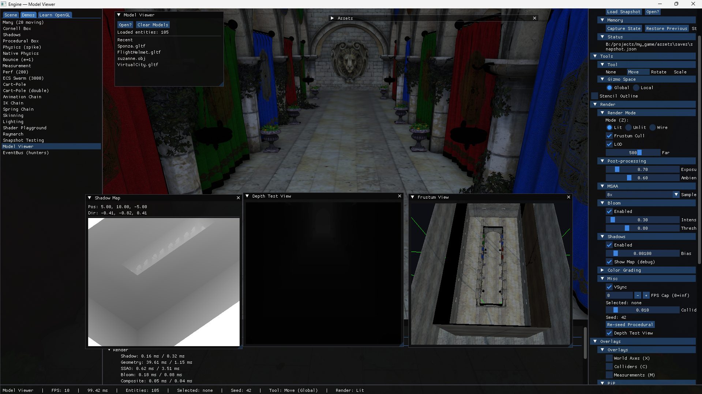Close the Assets panel

tap(534, 18)
